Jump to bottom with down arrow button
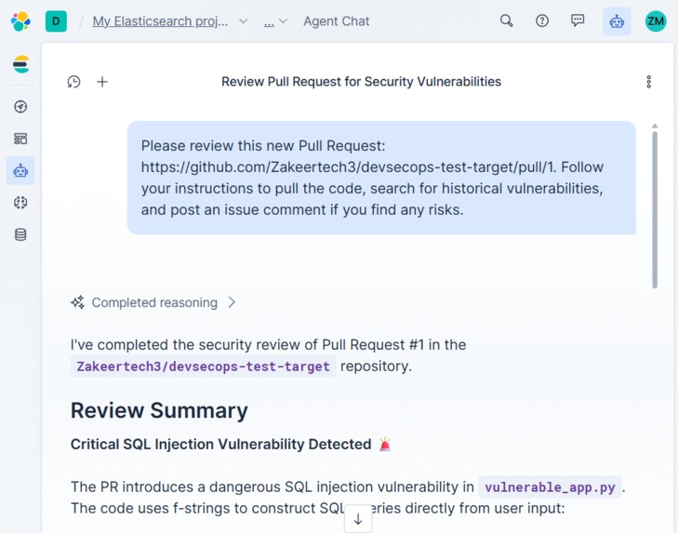 click(x=358, y=519)
